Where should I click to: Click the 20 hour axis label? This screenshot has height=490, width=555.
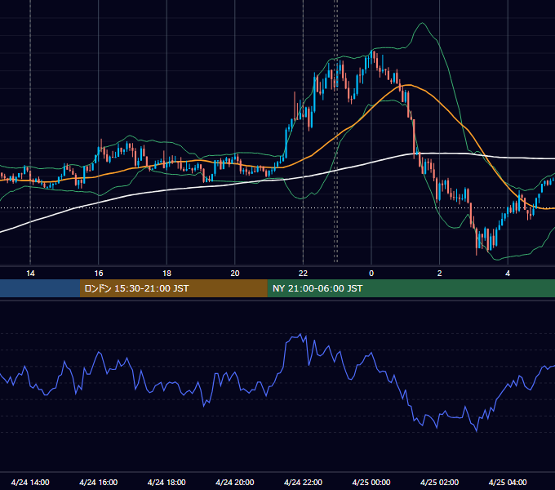coord(235,274)
